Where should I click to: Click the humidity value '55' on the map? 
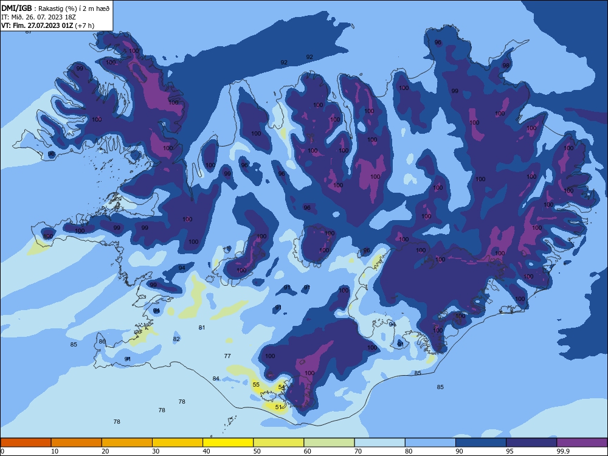click(x=256, y=385)
